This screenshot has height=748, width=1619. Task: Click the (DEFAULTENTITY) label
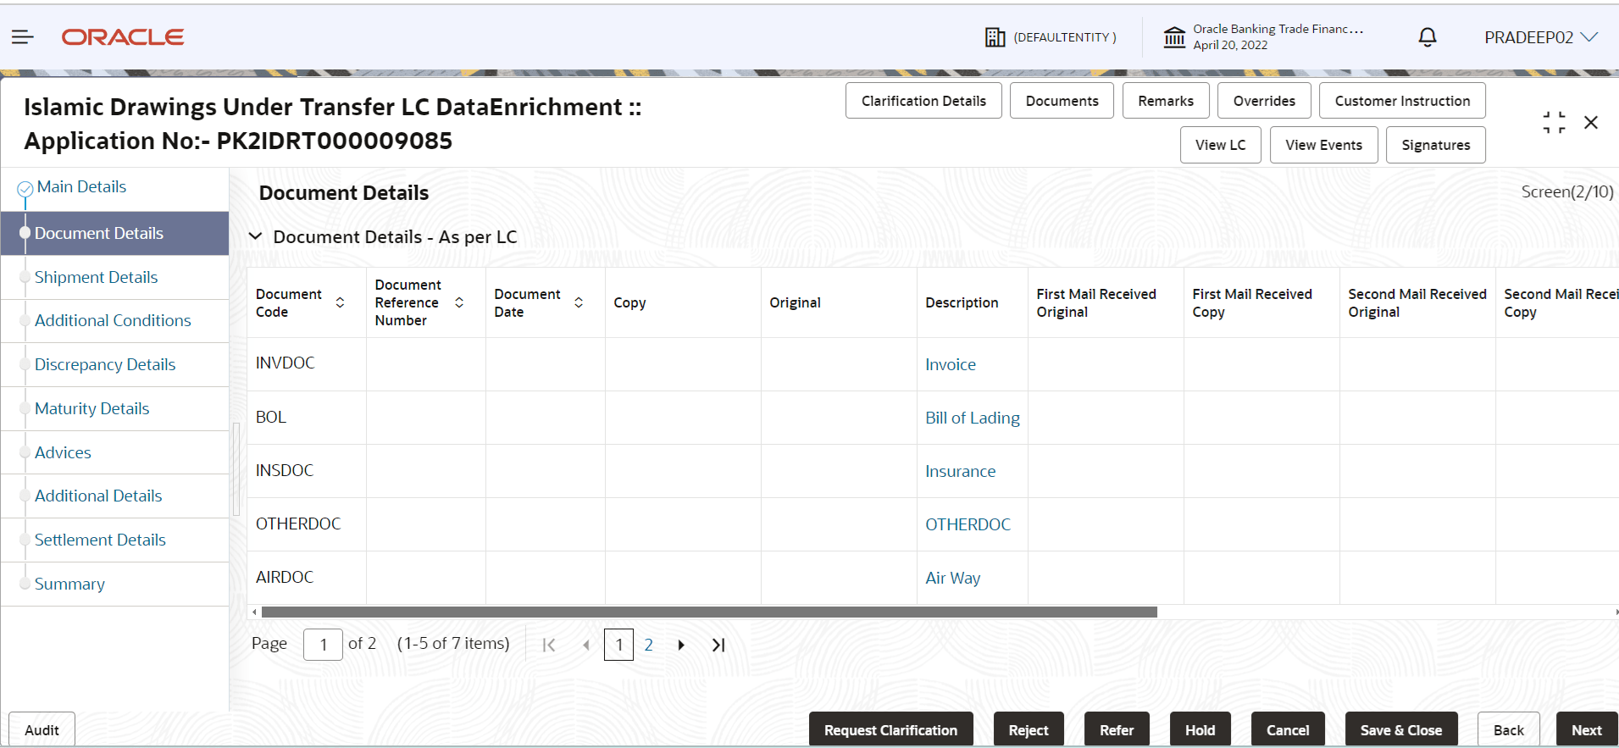[1065, 37]
